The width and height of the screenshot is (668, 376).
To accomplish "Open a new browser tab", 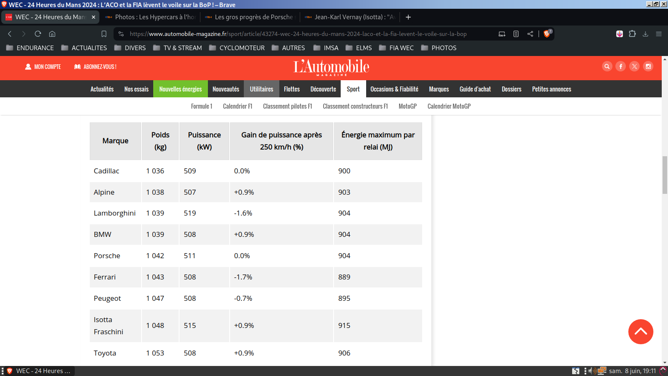I will [408, 17].
